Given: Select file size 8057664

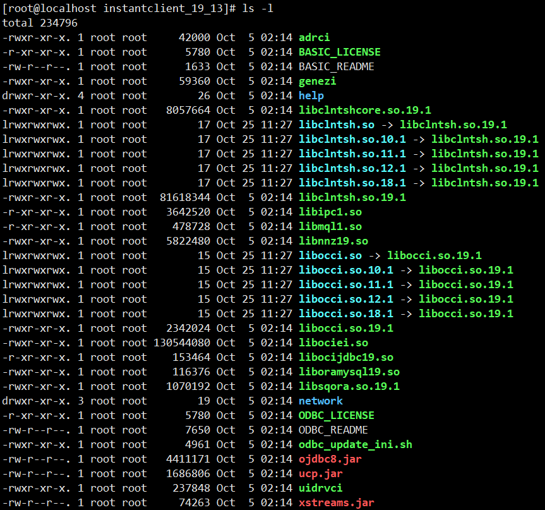Looking at the screenshot, I should tap(188, 111).
